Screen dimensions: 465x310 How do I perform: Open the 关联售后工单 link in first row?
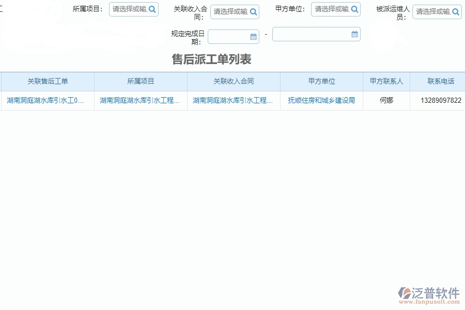[x=47, y=100]
